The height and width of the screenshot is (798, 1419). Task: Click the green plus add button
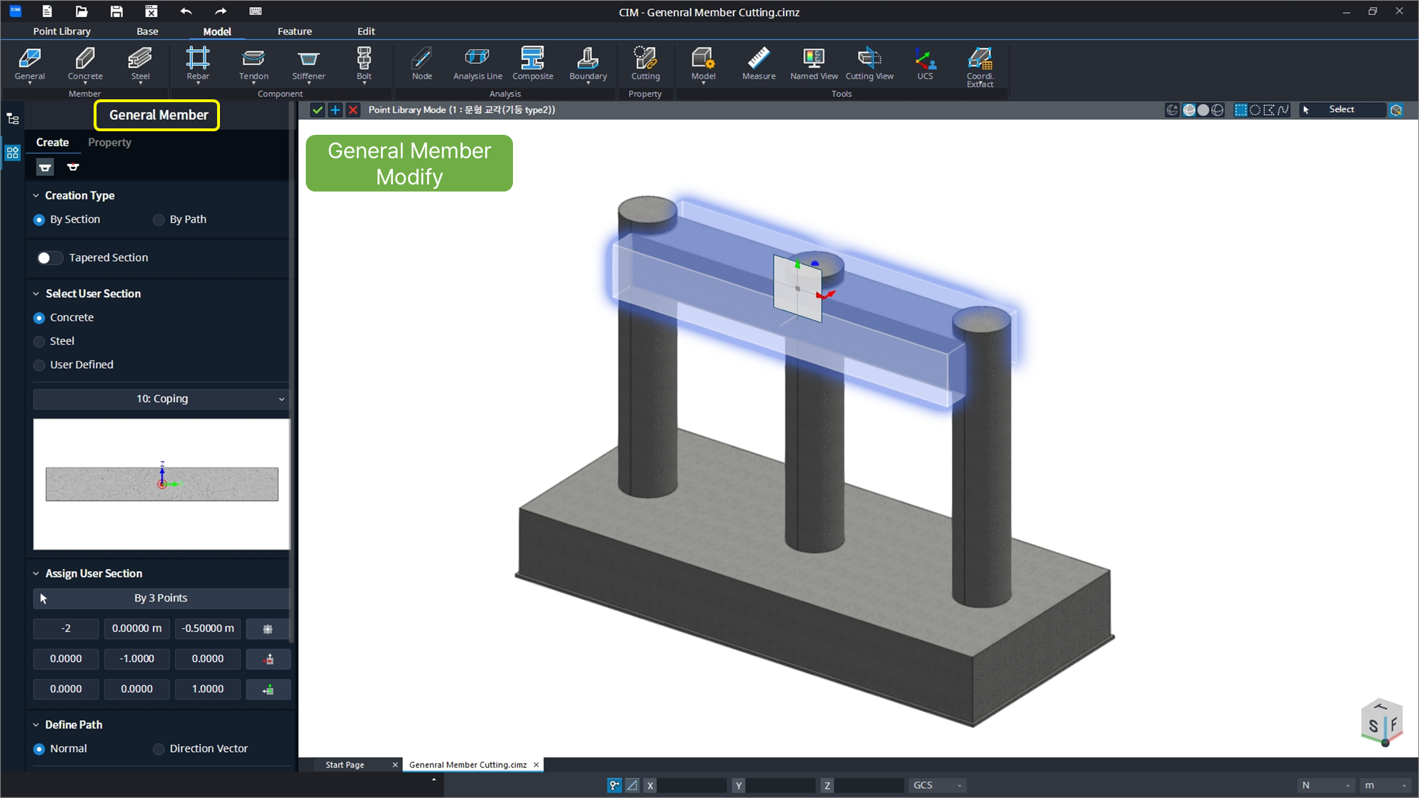[x=335, y=110]
